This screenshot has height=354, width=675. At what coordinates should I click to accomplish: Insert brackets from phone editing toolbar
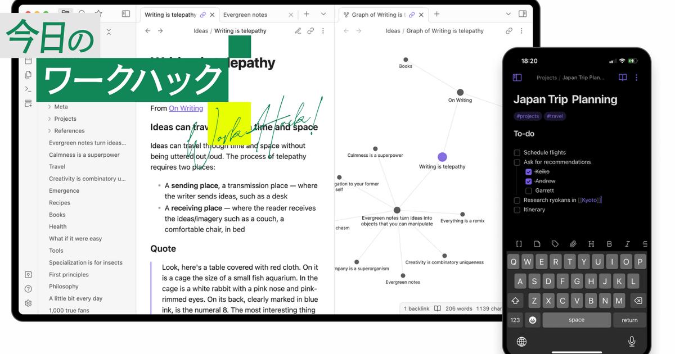tap(519, 244)
